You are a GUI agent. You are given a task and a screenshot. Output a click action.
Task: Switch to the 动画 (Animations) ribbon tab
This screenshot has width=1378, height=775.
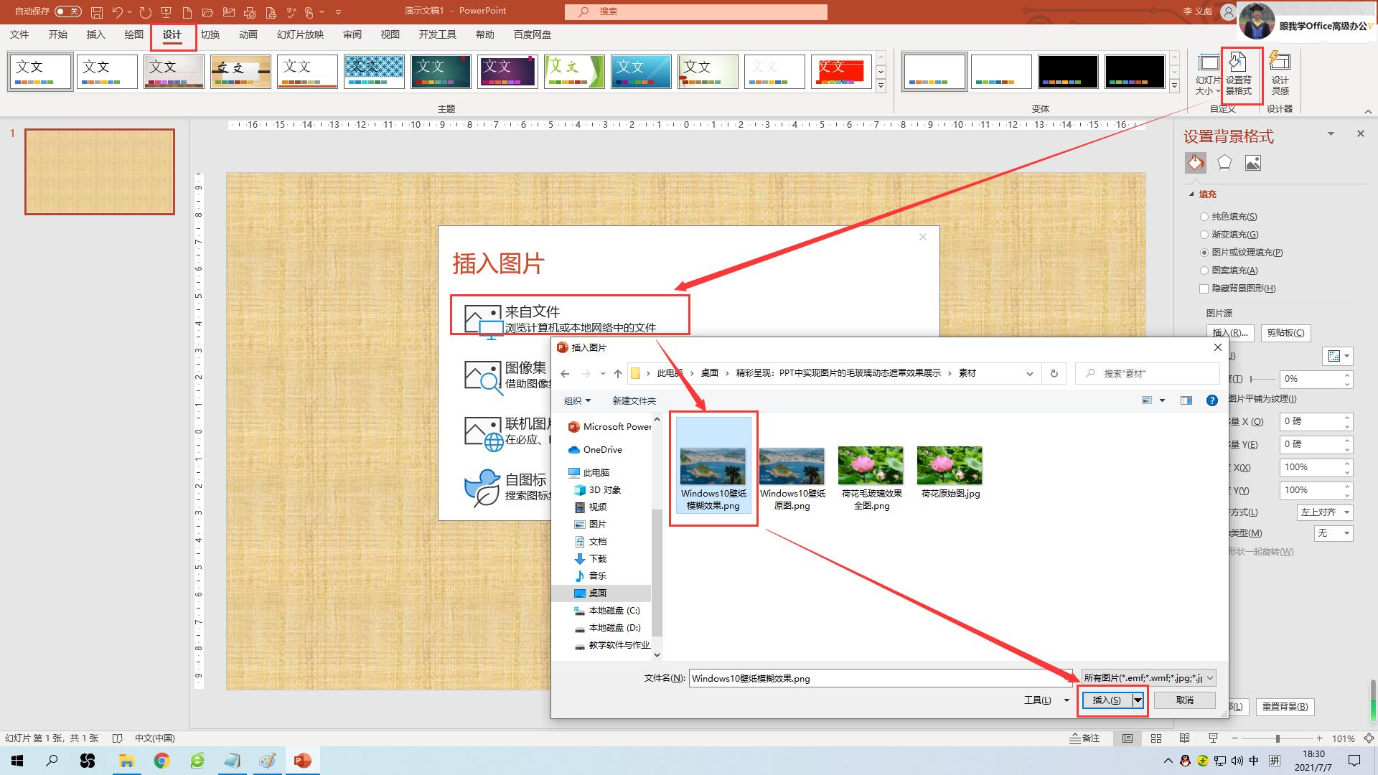pyautogui.click(x=248, y=34)
